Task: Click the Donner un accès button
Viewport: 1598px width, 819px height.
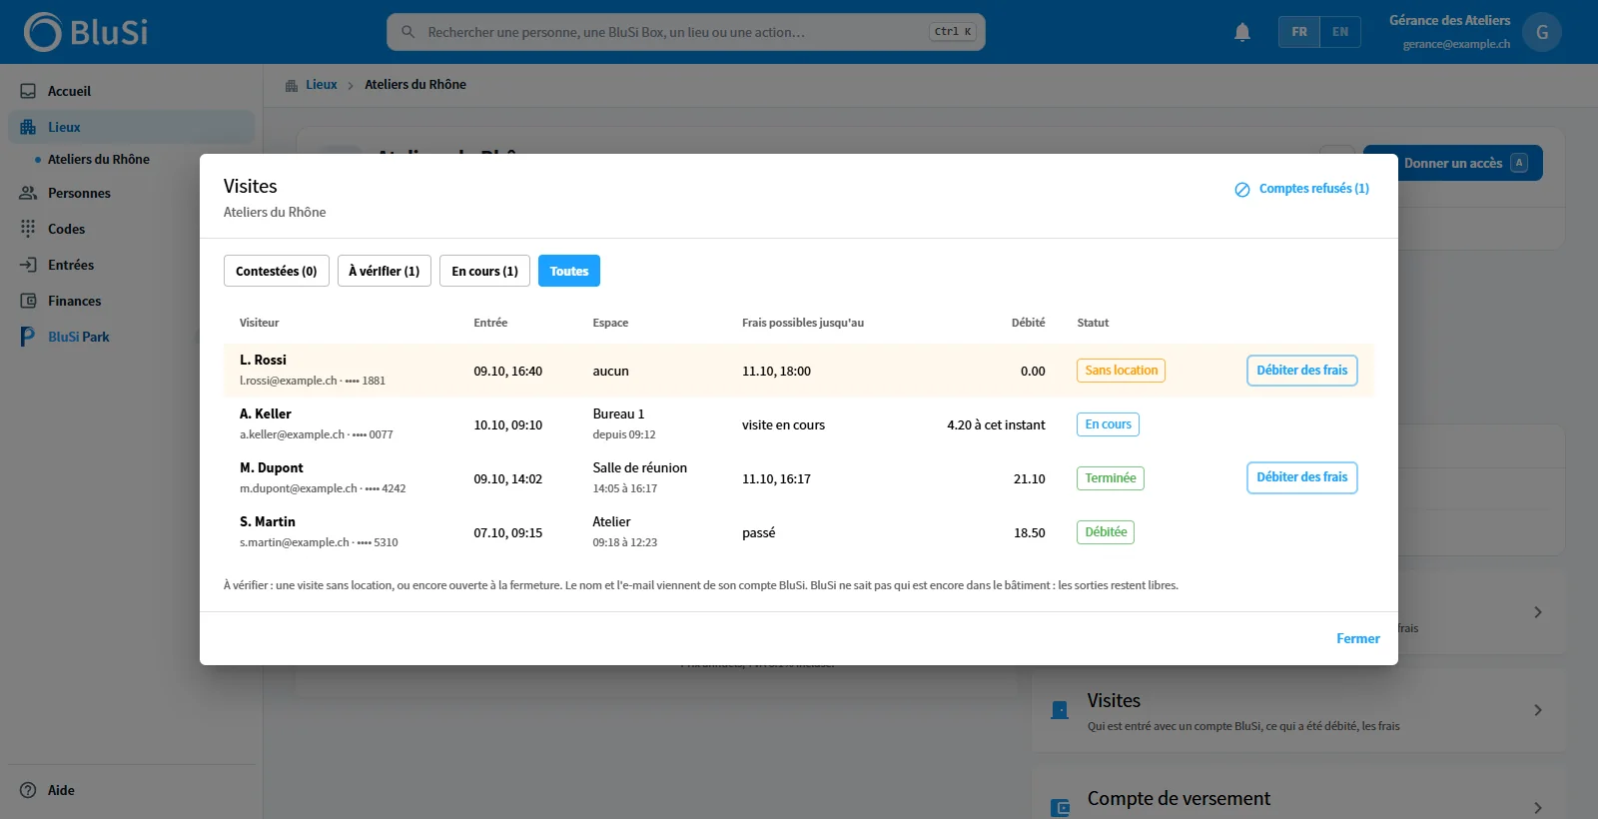Action: click(1453, 163)
